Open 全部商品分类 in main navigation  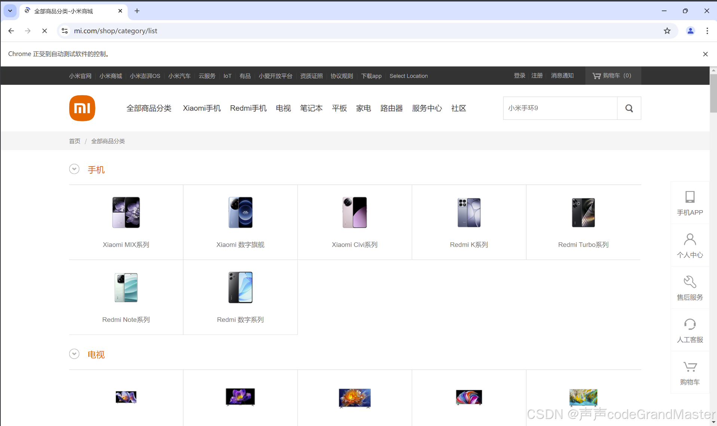[149, 108]
